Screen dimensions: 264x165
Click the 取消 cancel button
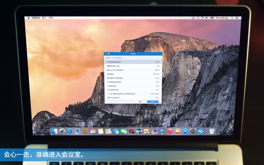pyautogui.click(x=140, y=102)
